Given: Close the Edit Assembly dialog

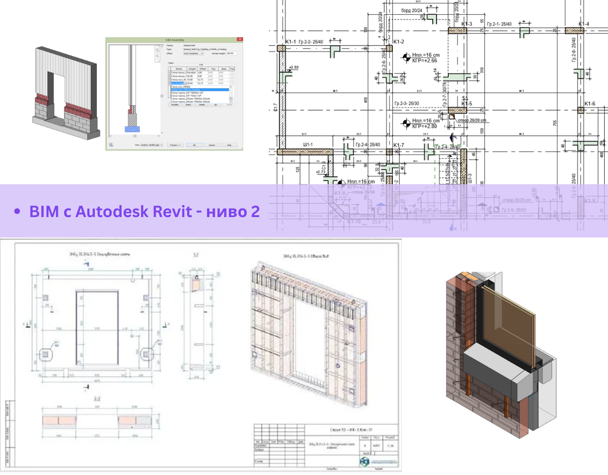Looking at the screenshot, I should click(x=239, y=40).
